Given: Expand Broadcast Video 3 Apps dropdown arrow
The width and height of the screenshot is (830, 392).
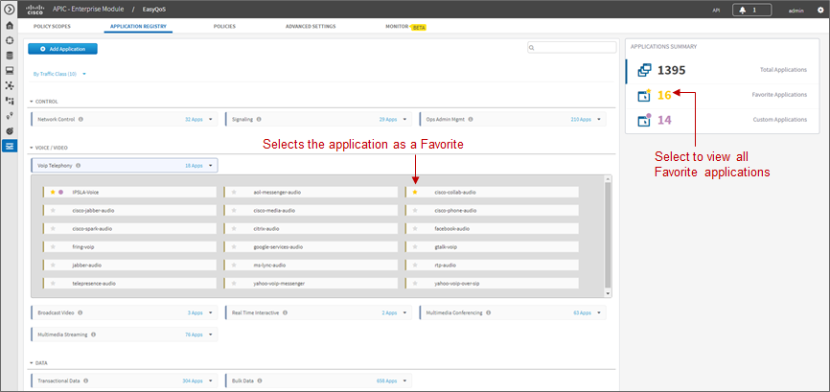Looking at the screenshot, I should coord(211,312).
